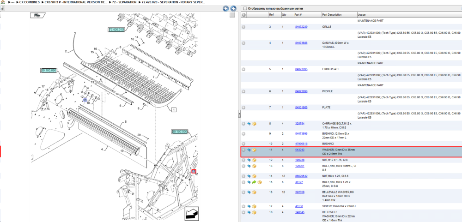The height and width of the screenshot is (222, 462).
Task: Click the add-all plus icon in table header
Action: [244, 15]
